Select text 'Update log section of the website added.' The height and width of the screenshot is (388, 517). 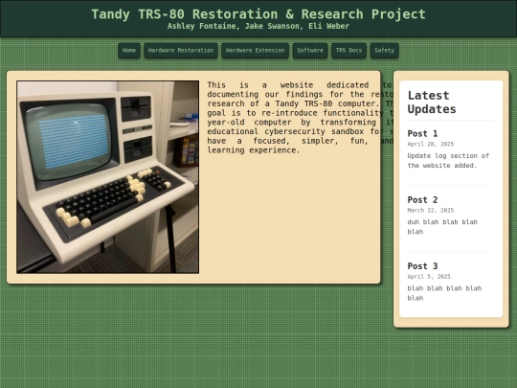[448, 161]
